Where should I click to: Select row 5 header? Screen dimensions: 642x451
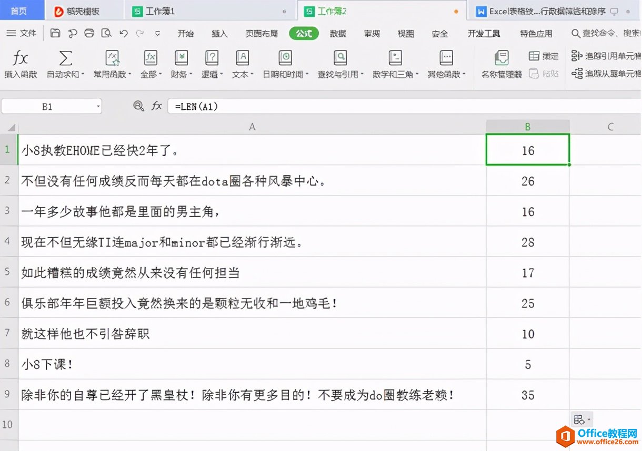pos(9,272)
